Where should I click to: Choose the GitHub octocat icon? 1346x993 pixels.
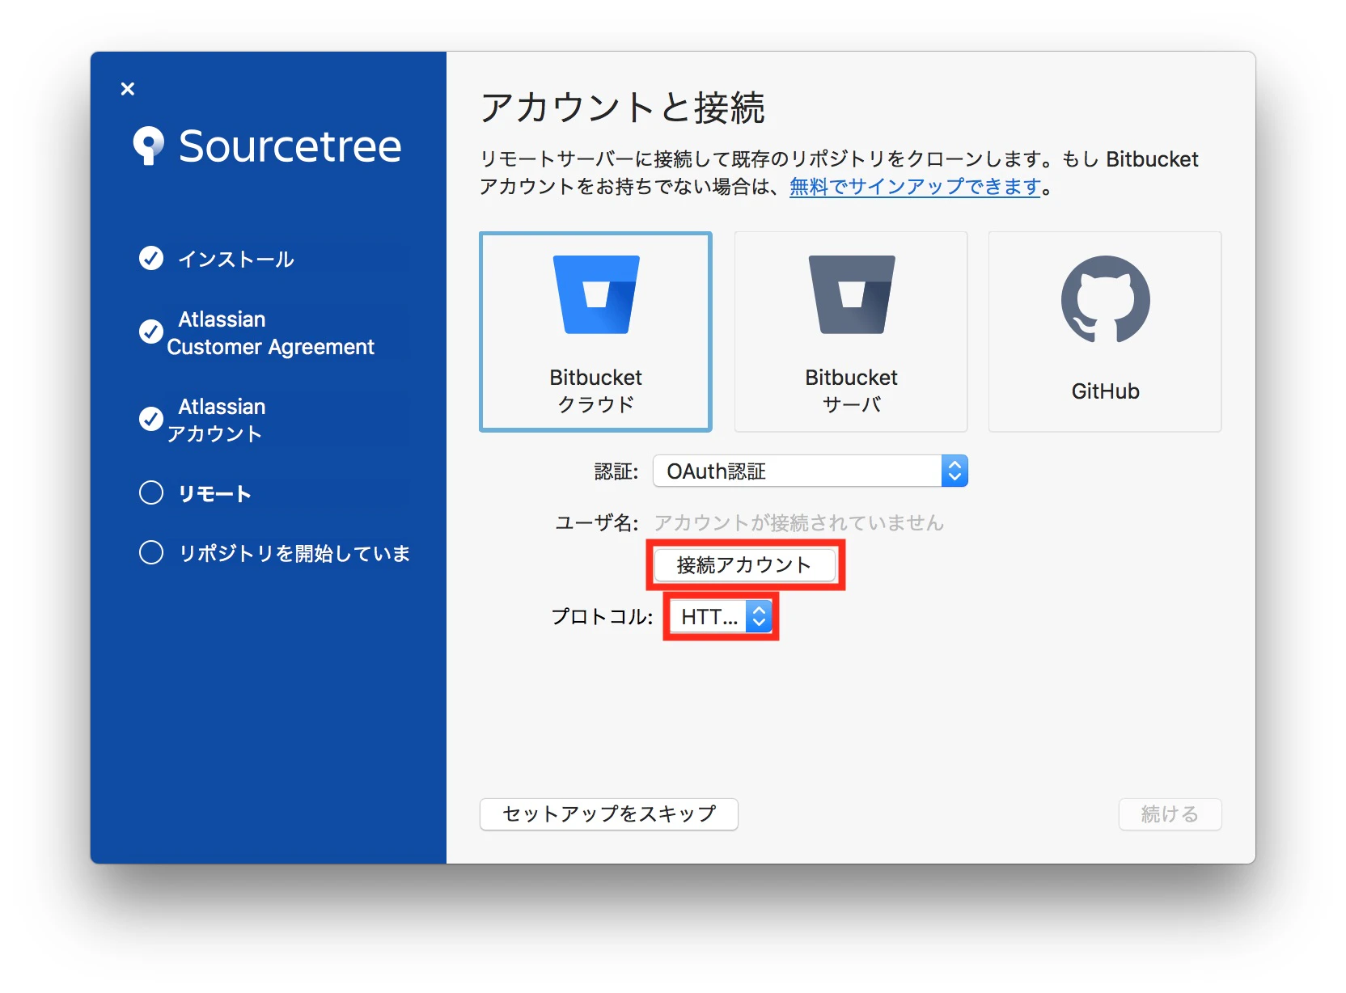pos(1105,300)
